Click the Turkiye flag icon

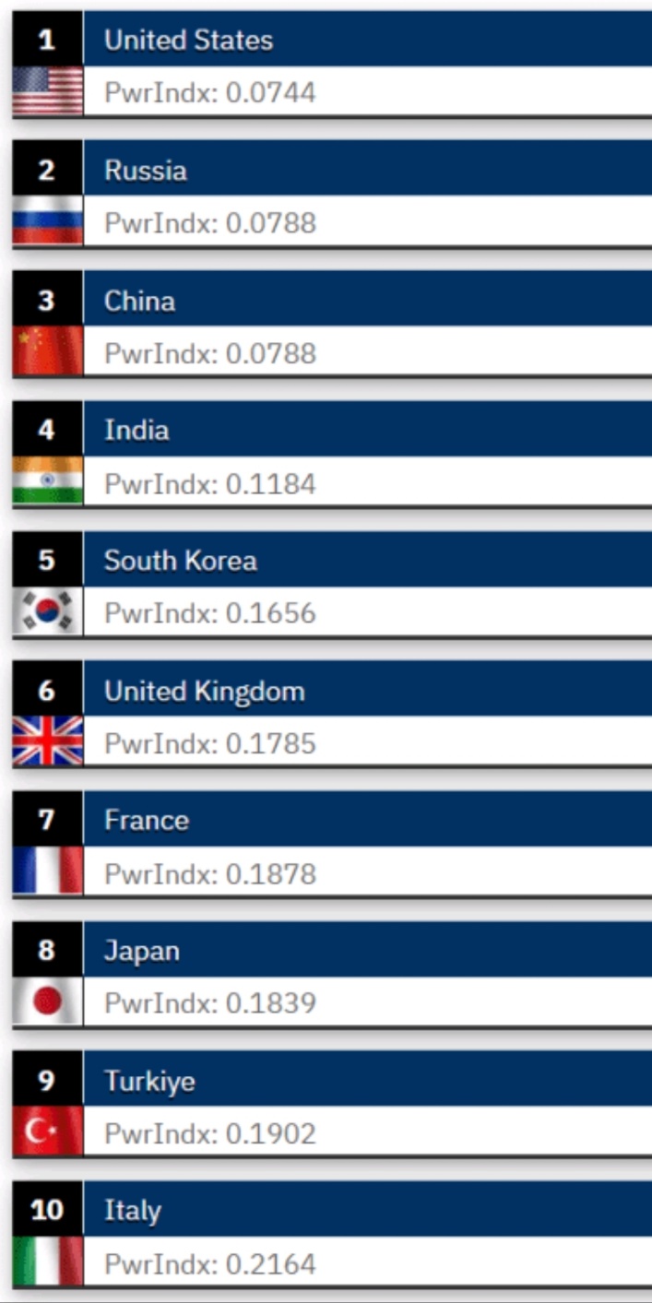pyautogui.click(x=48, y=1132)
